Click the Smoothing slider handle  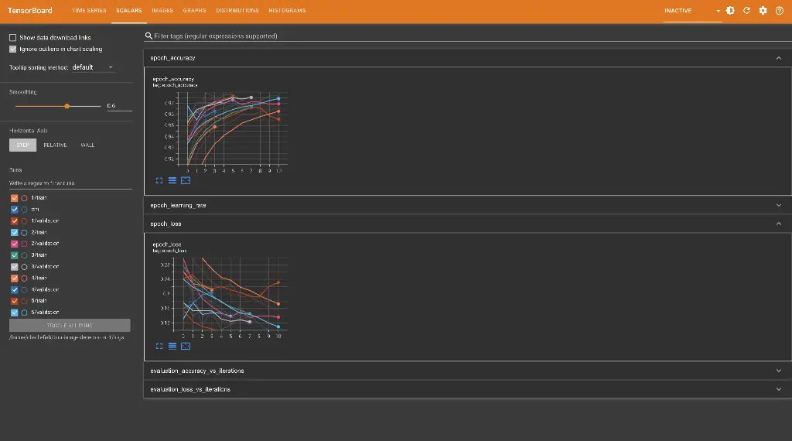pyautogui.click(x=67, y=106)
